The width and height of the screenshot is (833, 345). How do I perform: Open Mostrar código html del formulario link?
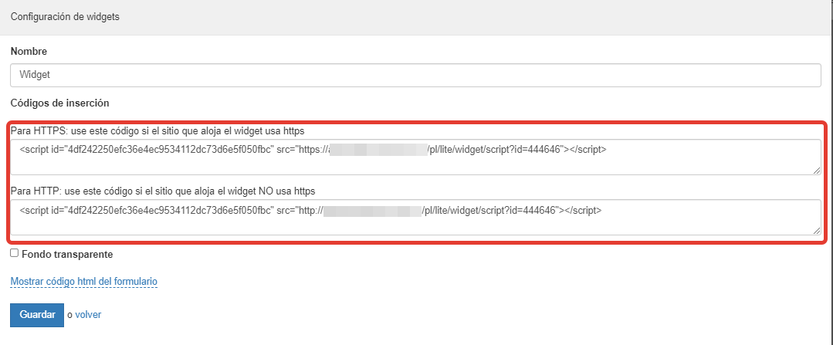pyautogui.click(x=84, y=281)
